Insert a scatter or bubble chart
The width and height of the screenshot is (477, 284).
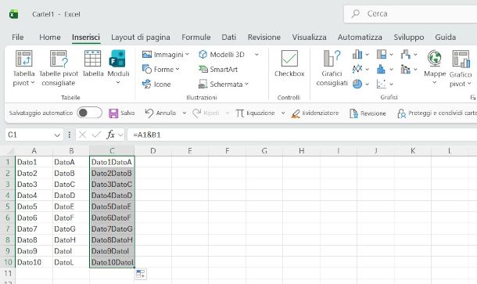[381, 84]
